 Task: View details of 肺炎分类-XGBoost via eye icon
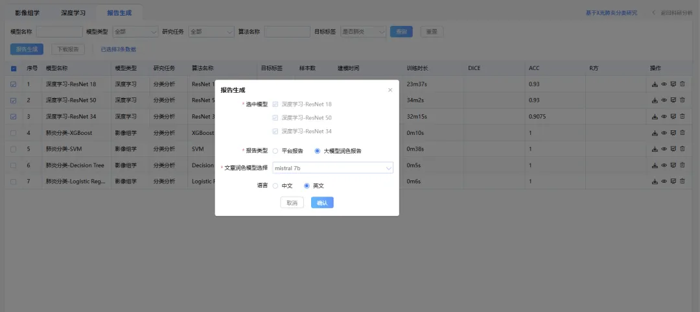[x=664, y=133]
